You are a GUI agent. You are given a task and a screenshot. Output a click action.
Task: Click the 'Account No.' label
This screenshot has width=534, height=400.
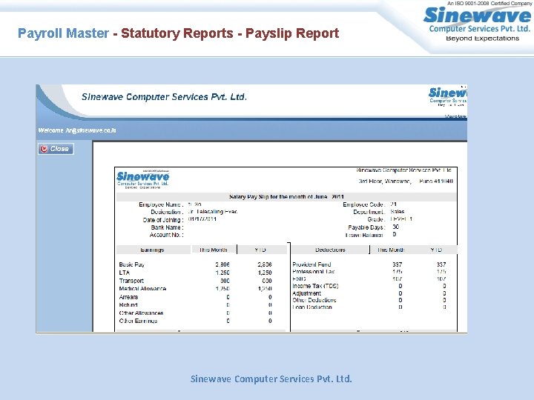pyautogui.click(x=167, y=235)
